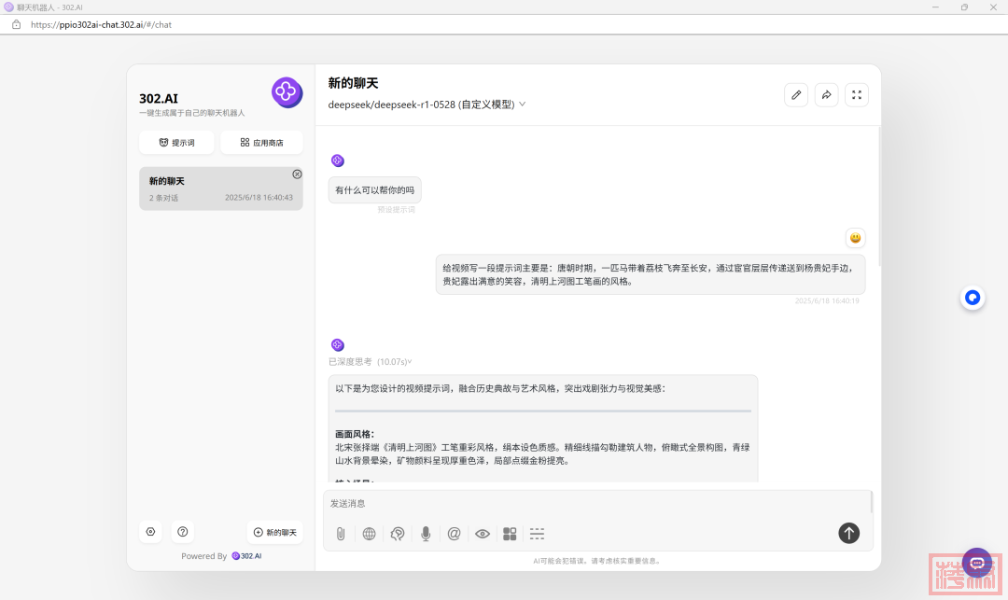
Task: Click the chat area vertical scrollbar
Action: pos(879,196)
